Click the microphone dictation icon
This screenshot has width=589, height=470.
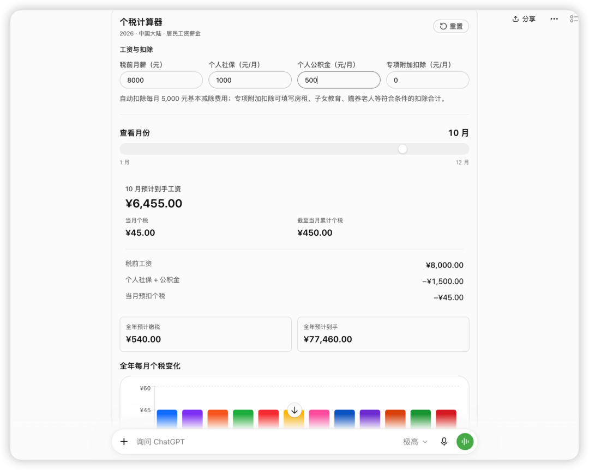click(x=444, y=442)
